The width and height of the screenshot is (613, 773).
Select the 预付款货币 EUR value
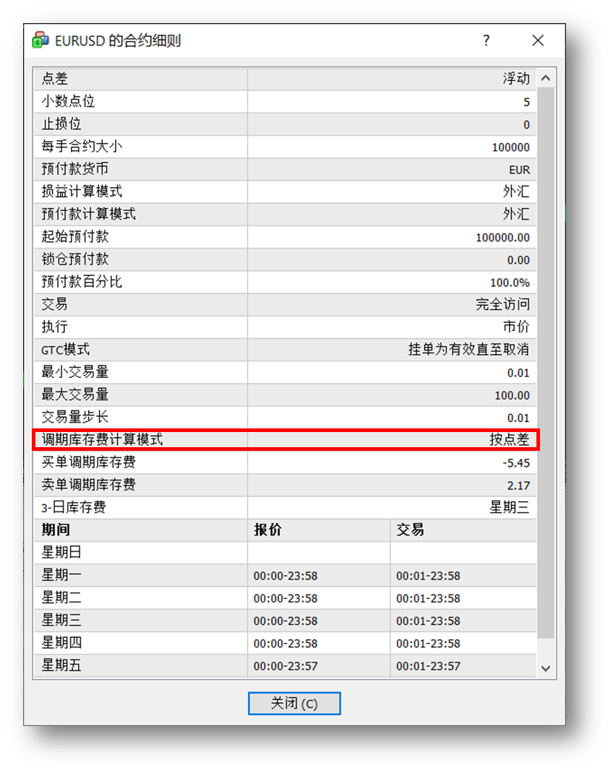tap(520, 169)
